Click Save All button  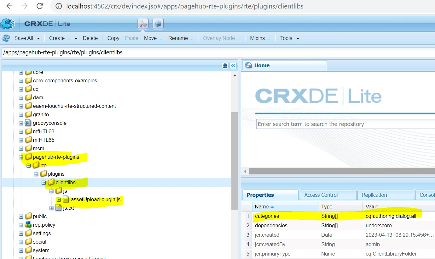point(24,38)
